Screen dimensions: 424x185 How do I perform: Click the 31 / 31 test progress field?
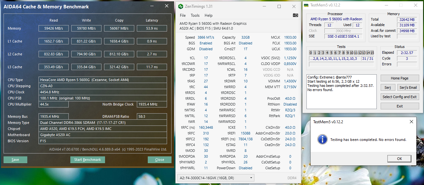[x=367, y=59]
